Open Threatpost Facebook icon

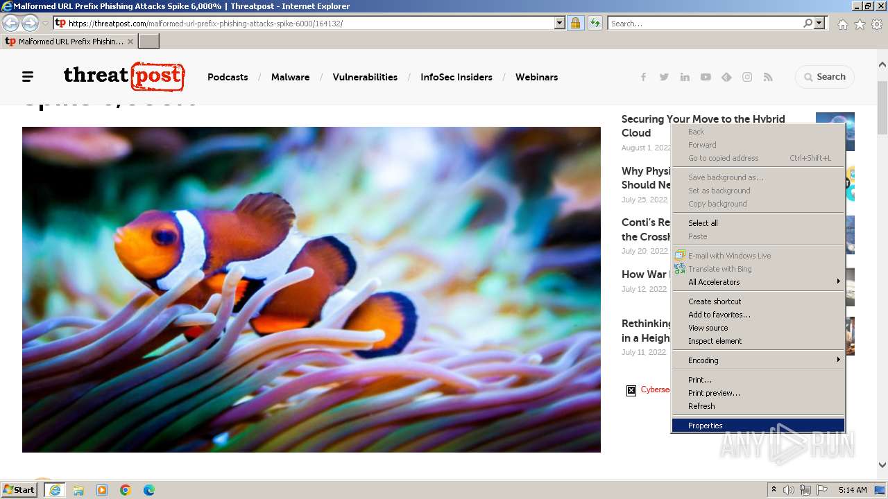point(643,77)
